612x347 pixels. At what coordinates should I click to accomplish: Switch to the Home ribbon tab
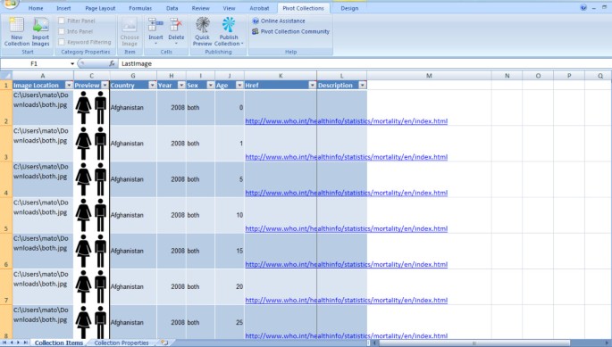click(x=36, y=8)
